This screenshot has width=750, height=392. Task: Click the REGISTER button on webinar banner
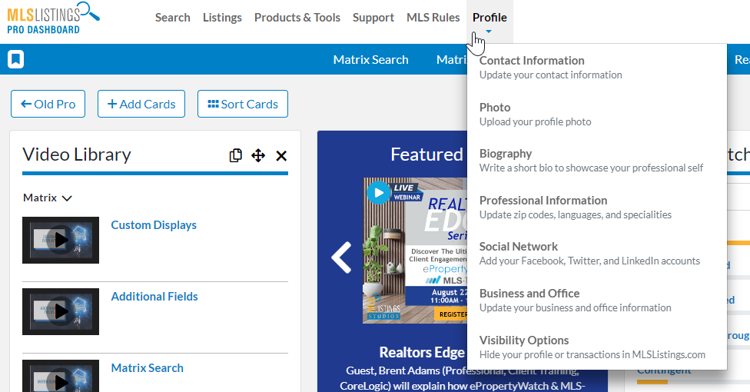tap(450, 314)
